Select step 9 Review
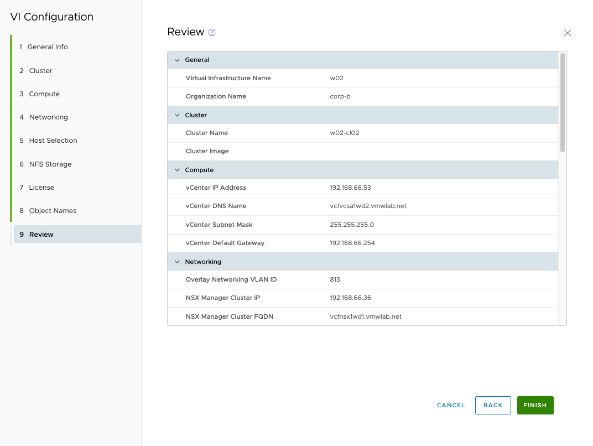 77,234
